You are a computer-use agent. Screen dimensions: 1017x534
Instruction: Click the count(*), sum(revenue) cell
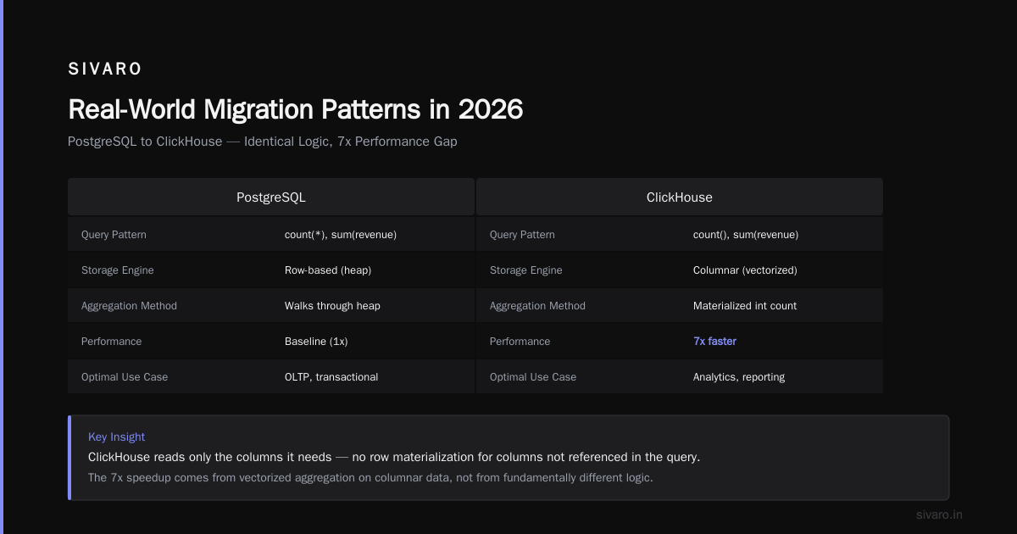point(341,235)
